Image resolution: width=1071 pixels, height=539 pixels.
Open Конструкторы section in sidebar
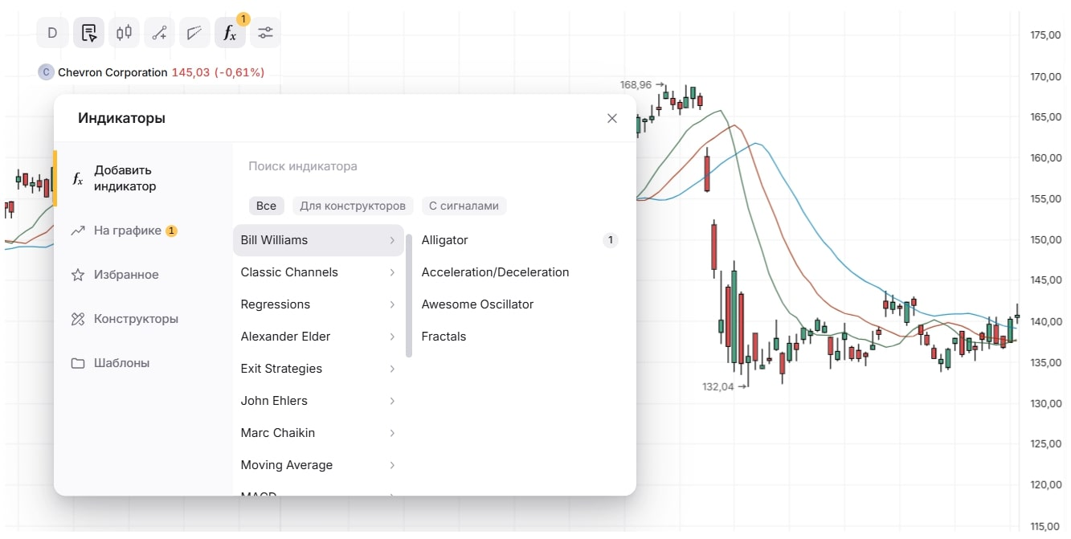tap(135, 319)
